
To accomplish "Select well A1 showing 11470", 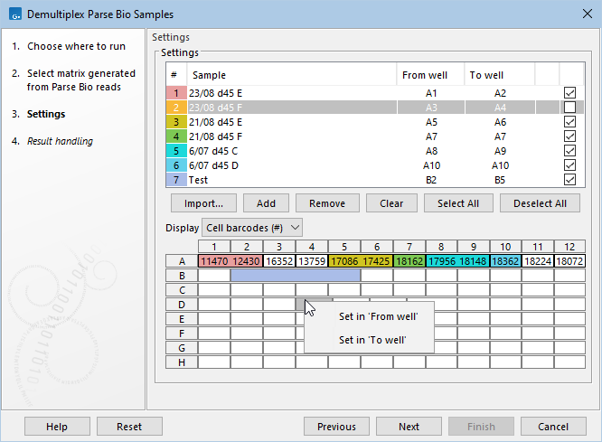I will 214,260.
